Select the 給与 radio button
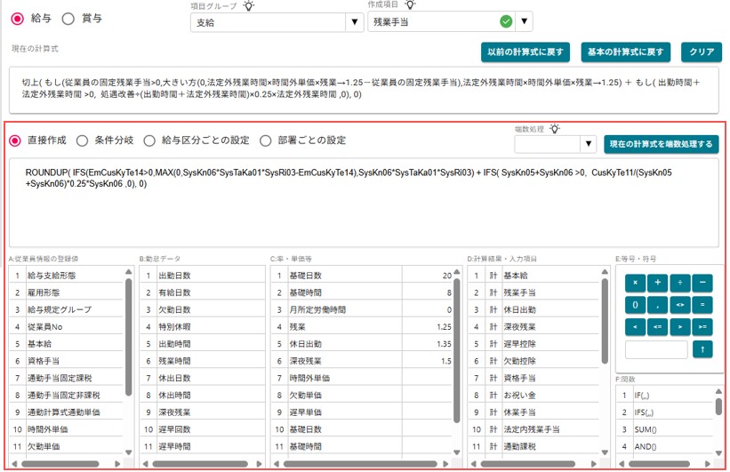730x472 pixels. coord(18,19)
